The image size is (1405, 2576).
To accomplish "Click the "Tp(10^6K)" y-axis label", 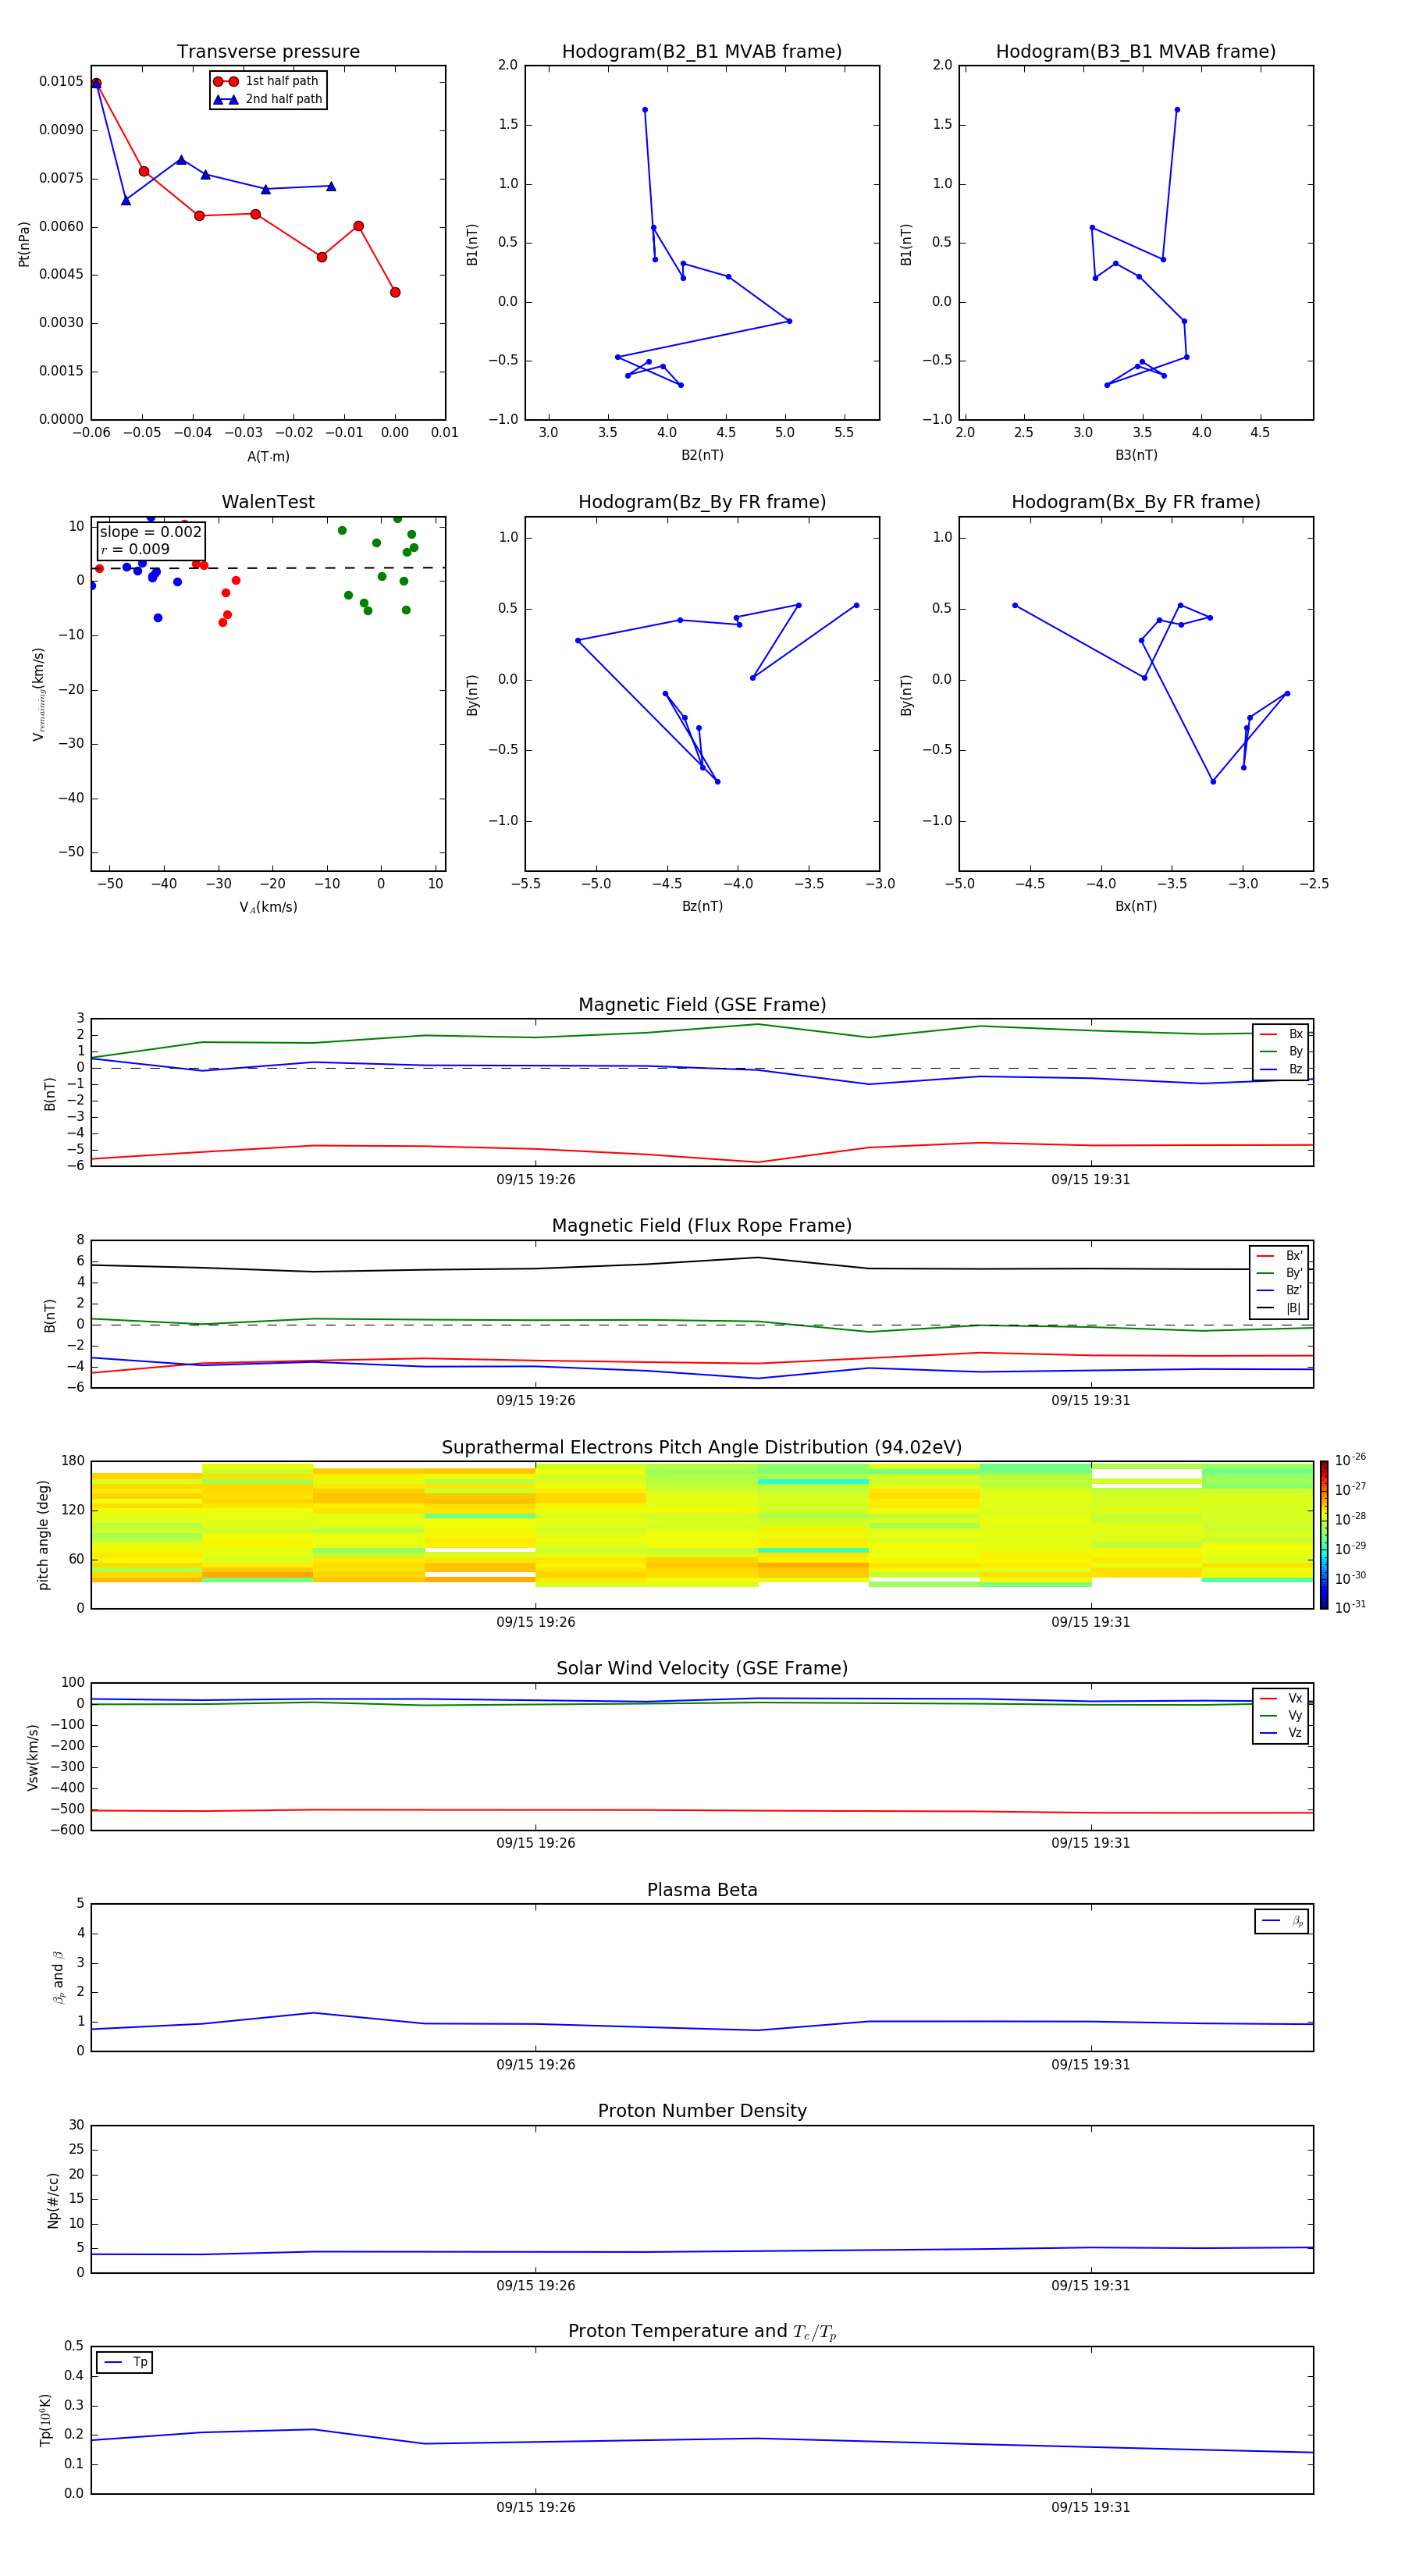I will (45, 2420).
